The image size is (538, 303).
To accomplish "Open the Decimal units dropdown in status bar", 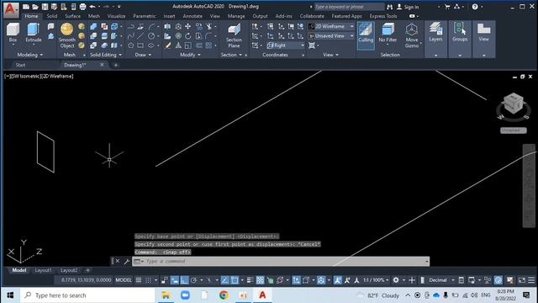I will pos(441,280).
